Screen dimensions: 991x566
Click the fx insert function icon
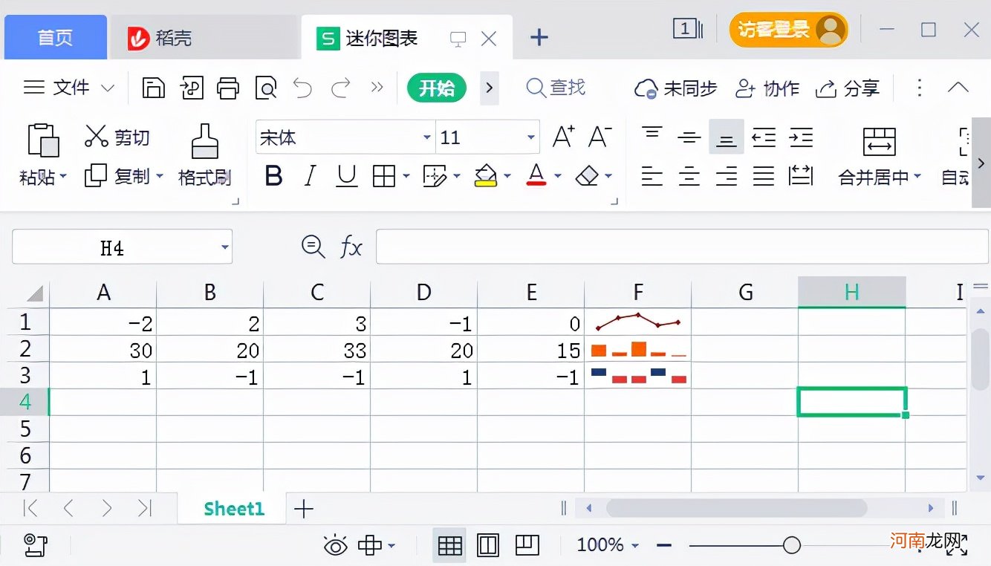(351, 247)
